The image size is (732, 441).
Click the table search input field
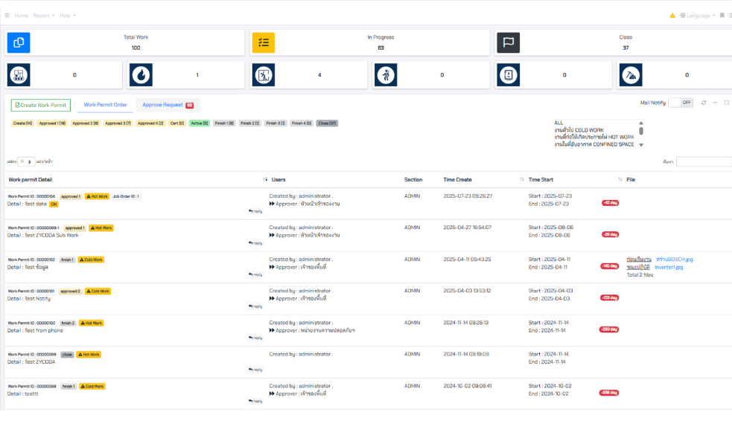pyautogui.click(x=704, y=161)
